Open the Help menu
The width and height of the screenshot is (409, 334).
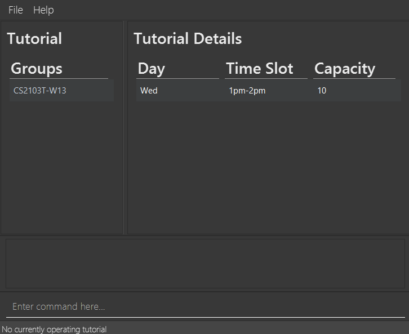tap(43, 10)
